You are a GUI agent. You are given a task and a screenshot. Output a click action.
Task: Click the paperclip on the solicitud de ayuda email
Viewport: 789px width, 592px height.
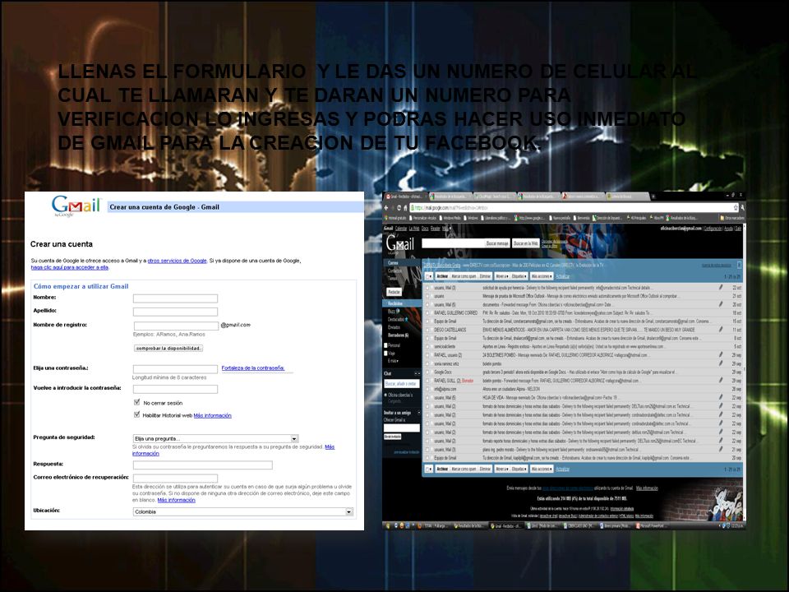point(721,288)
